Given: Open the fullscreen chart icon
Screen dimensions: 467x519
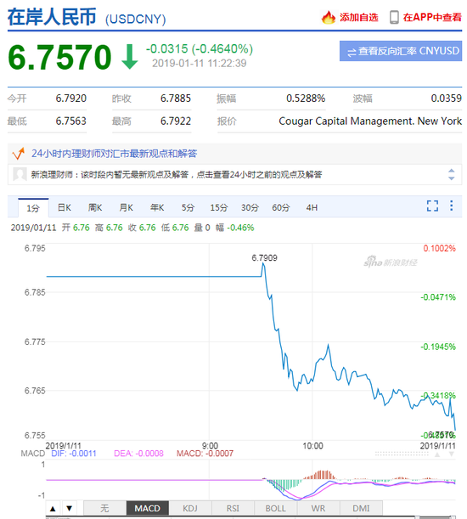Looking at the screenshot, I should pos(432,206).
